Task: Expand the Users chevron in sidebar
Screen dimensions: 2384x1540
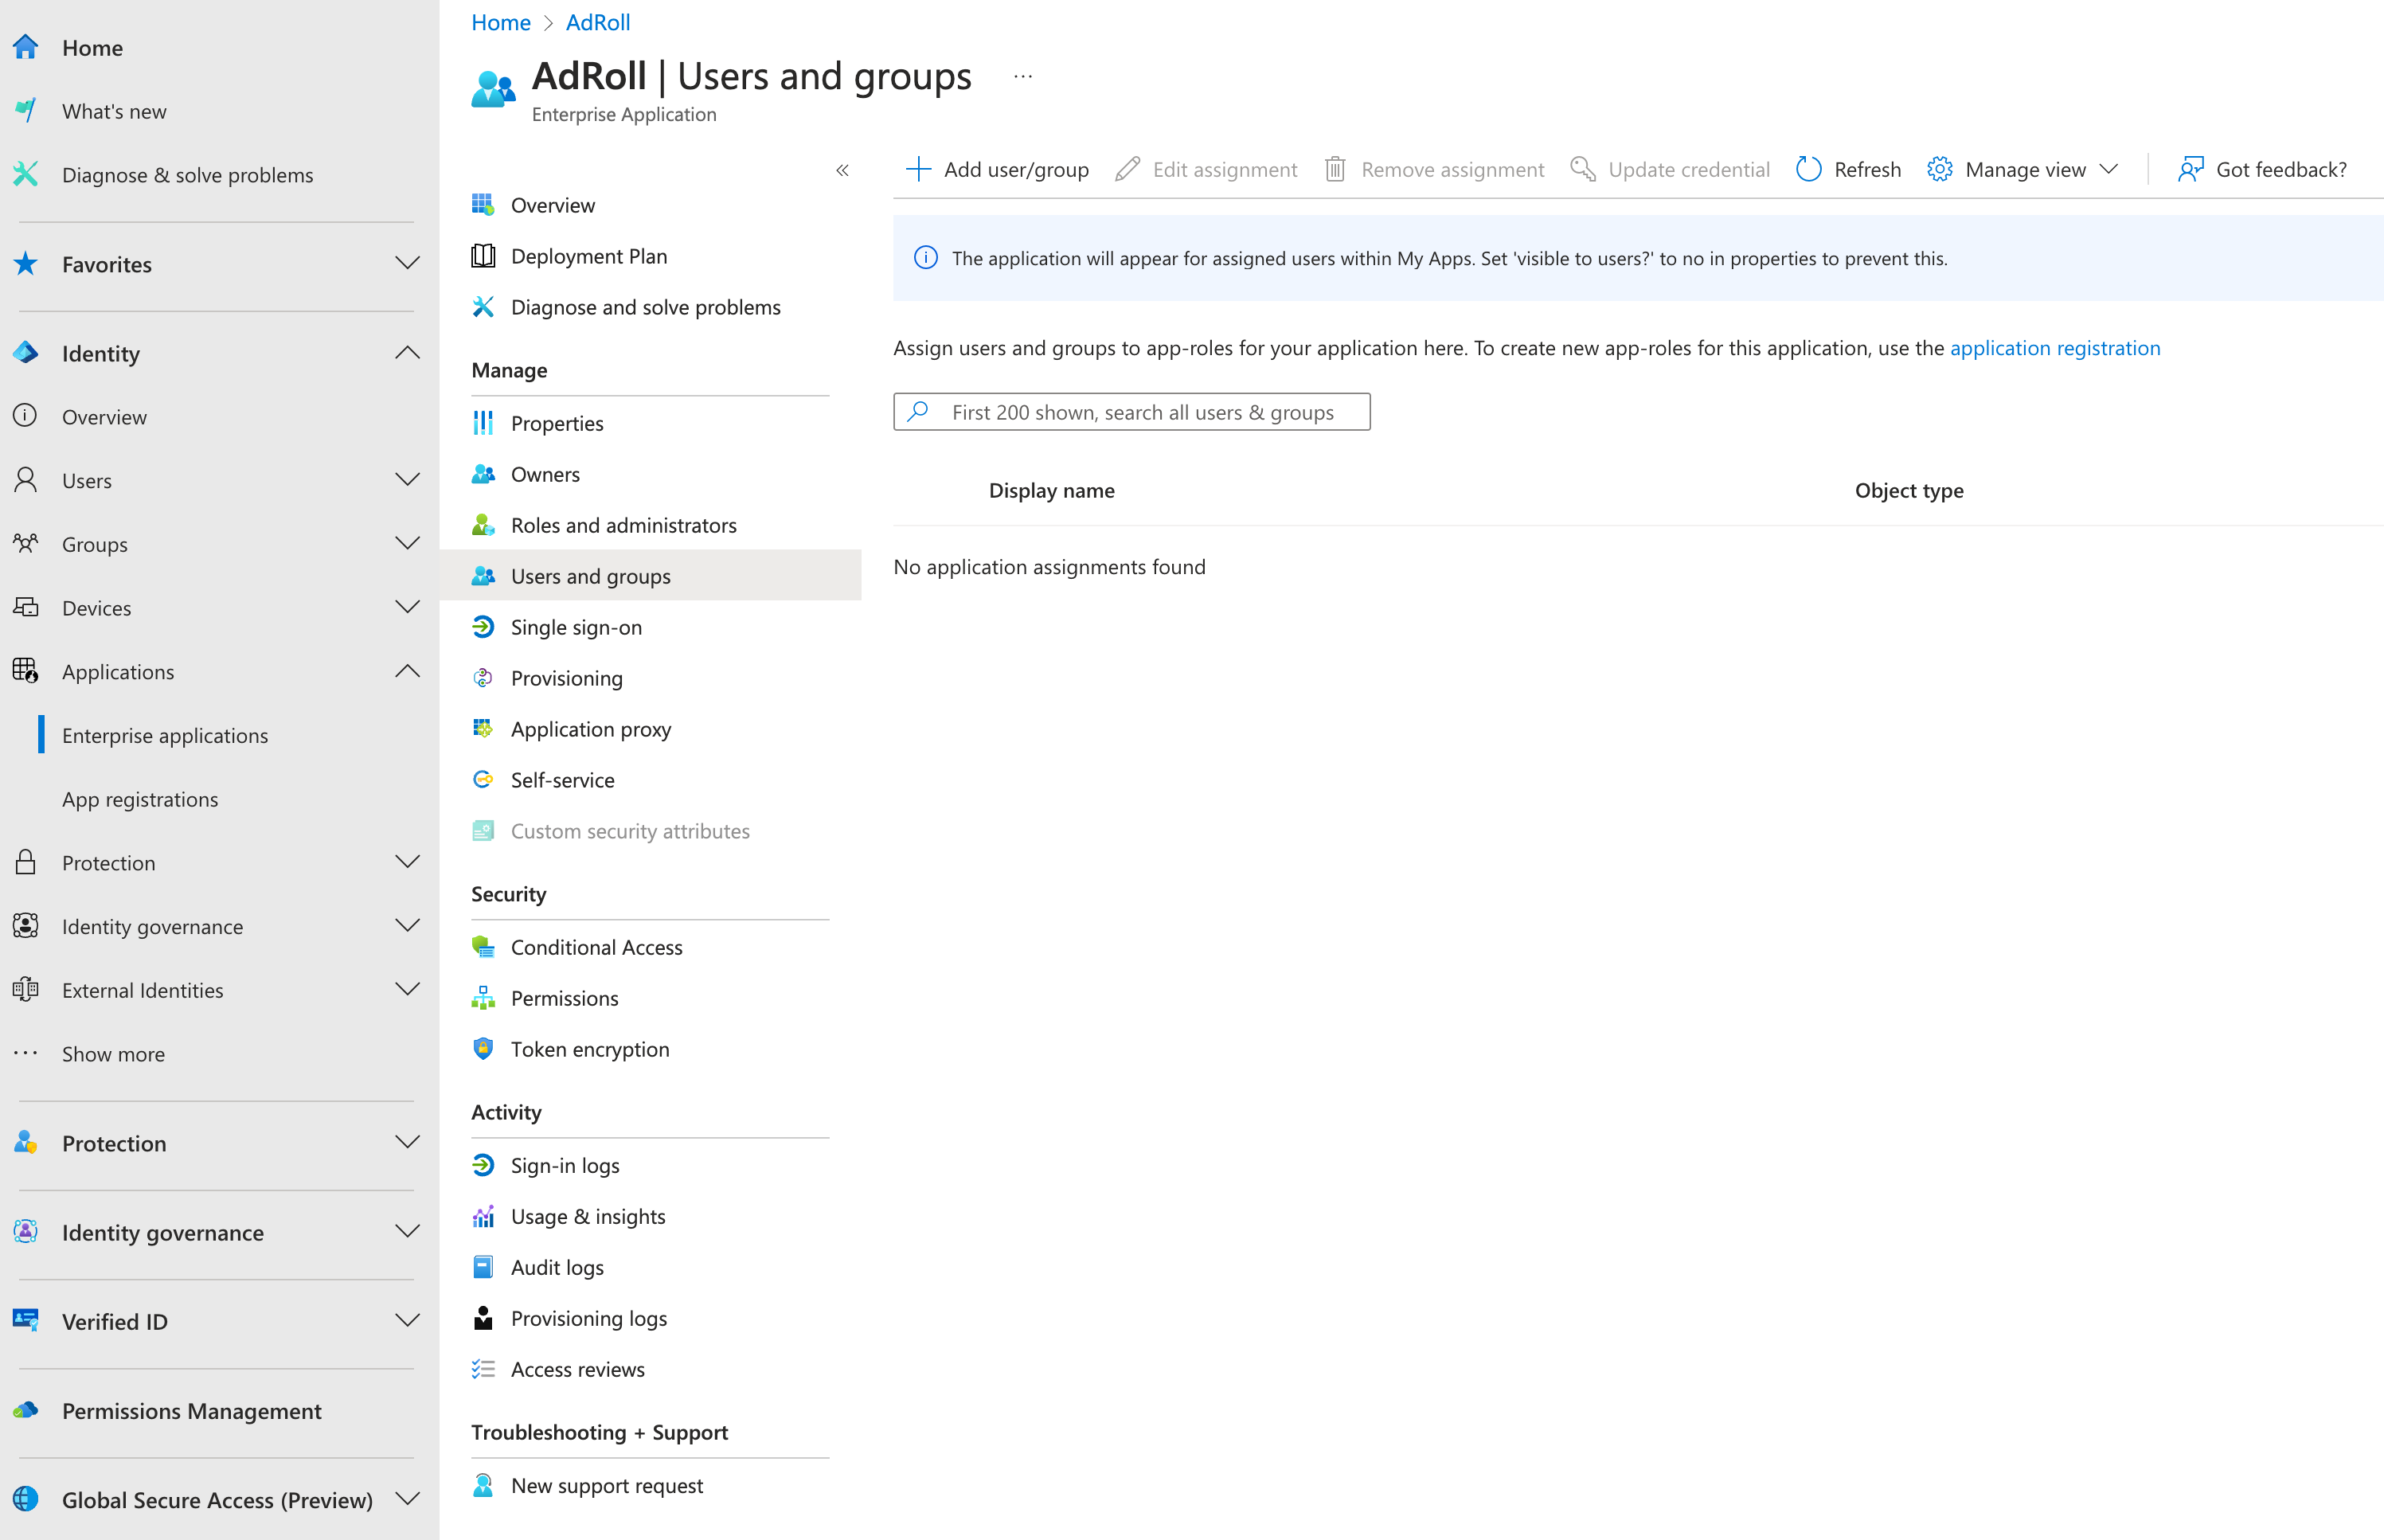Action: click(406, 480)
